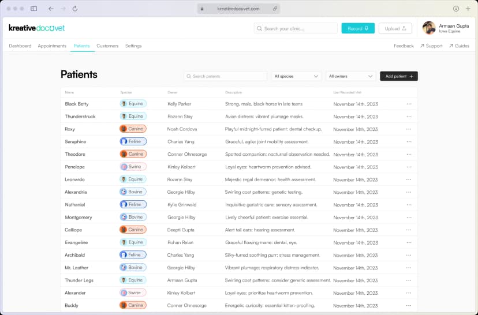Focus the Search patients field
Image resolution: width=478 pixels, height=315 pixels.
(x=225, y=76)
